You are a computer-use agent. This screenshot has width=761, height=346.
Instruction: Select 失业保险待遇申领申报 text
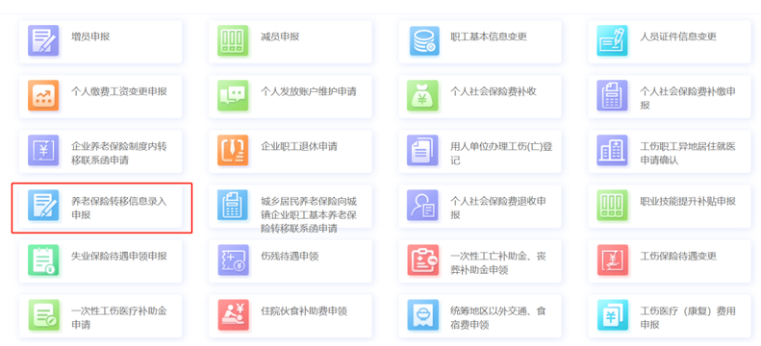point(119,257)
